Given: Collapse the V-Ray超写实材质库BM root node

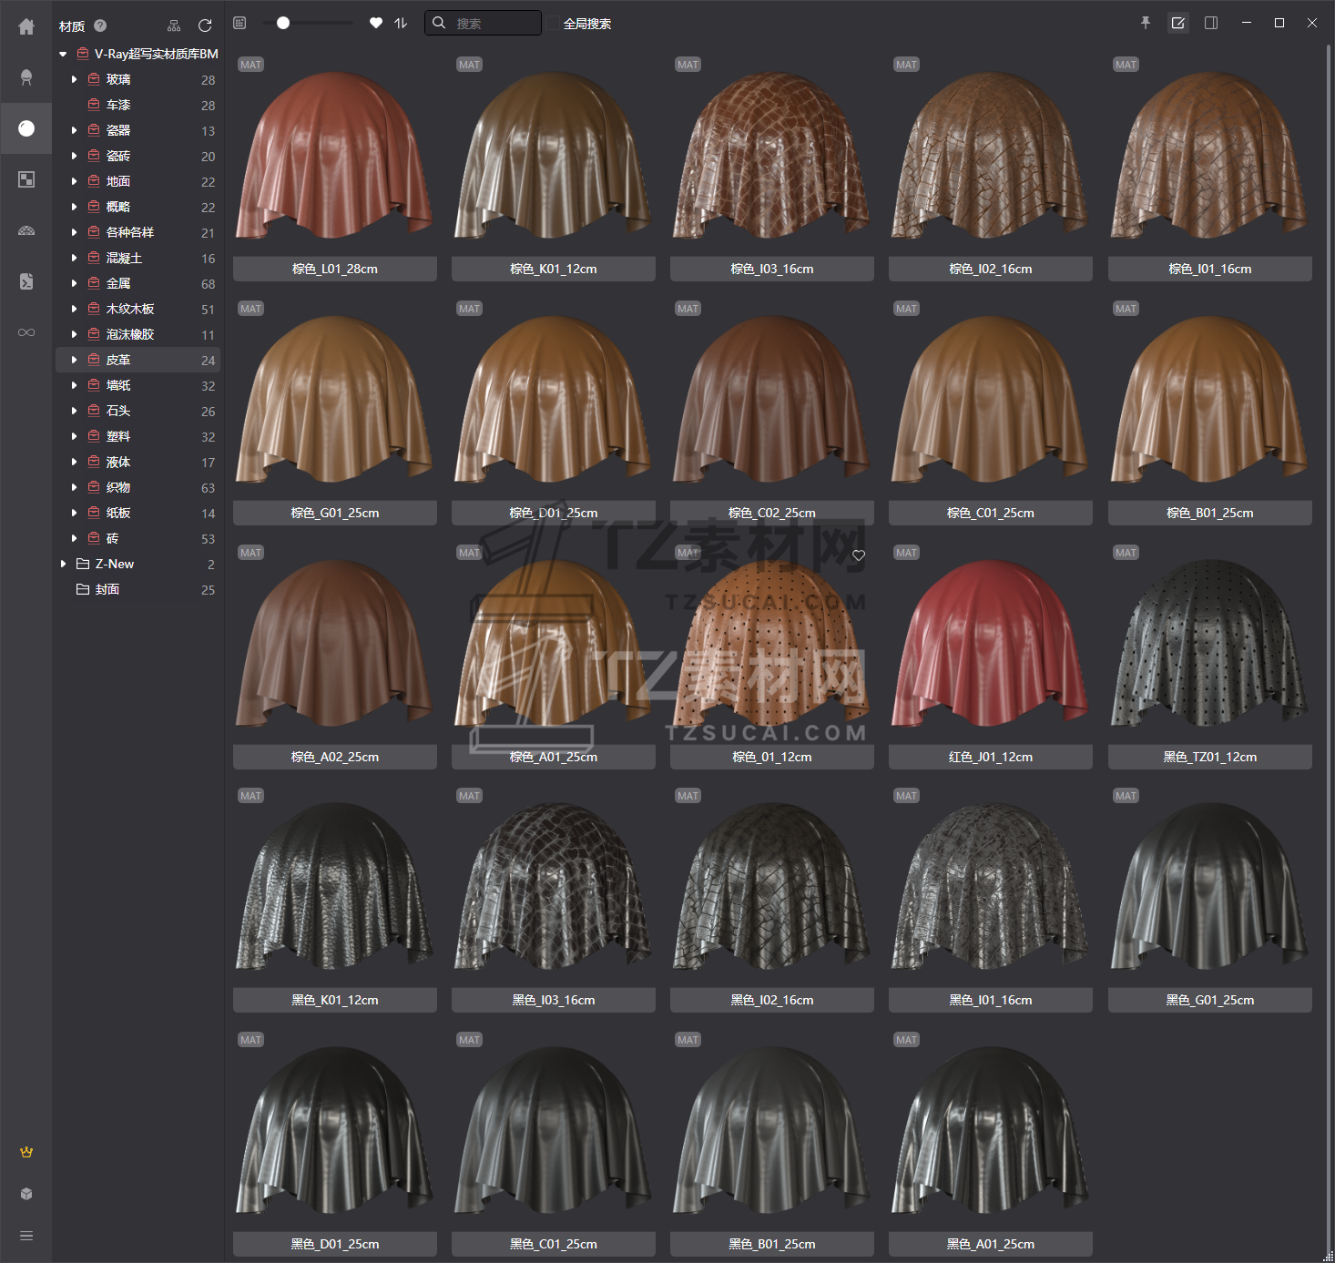Looking at the screenshot, I should pos(63,55).
